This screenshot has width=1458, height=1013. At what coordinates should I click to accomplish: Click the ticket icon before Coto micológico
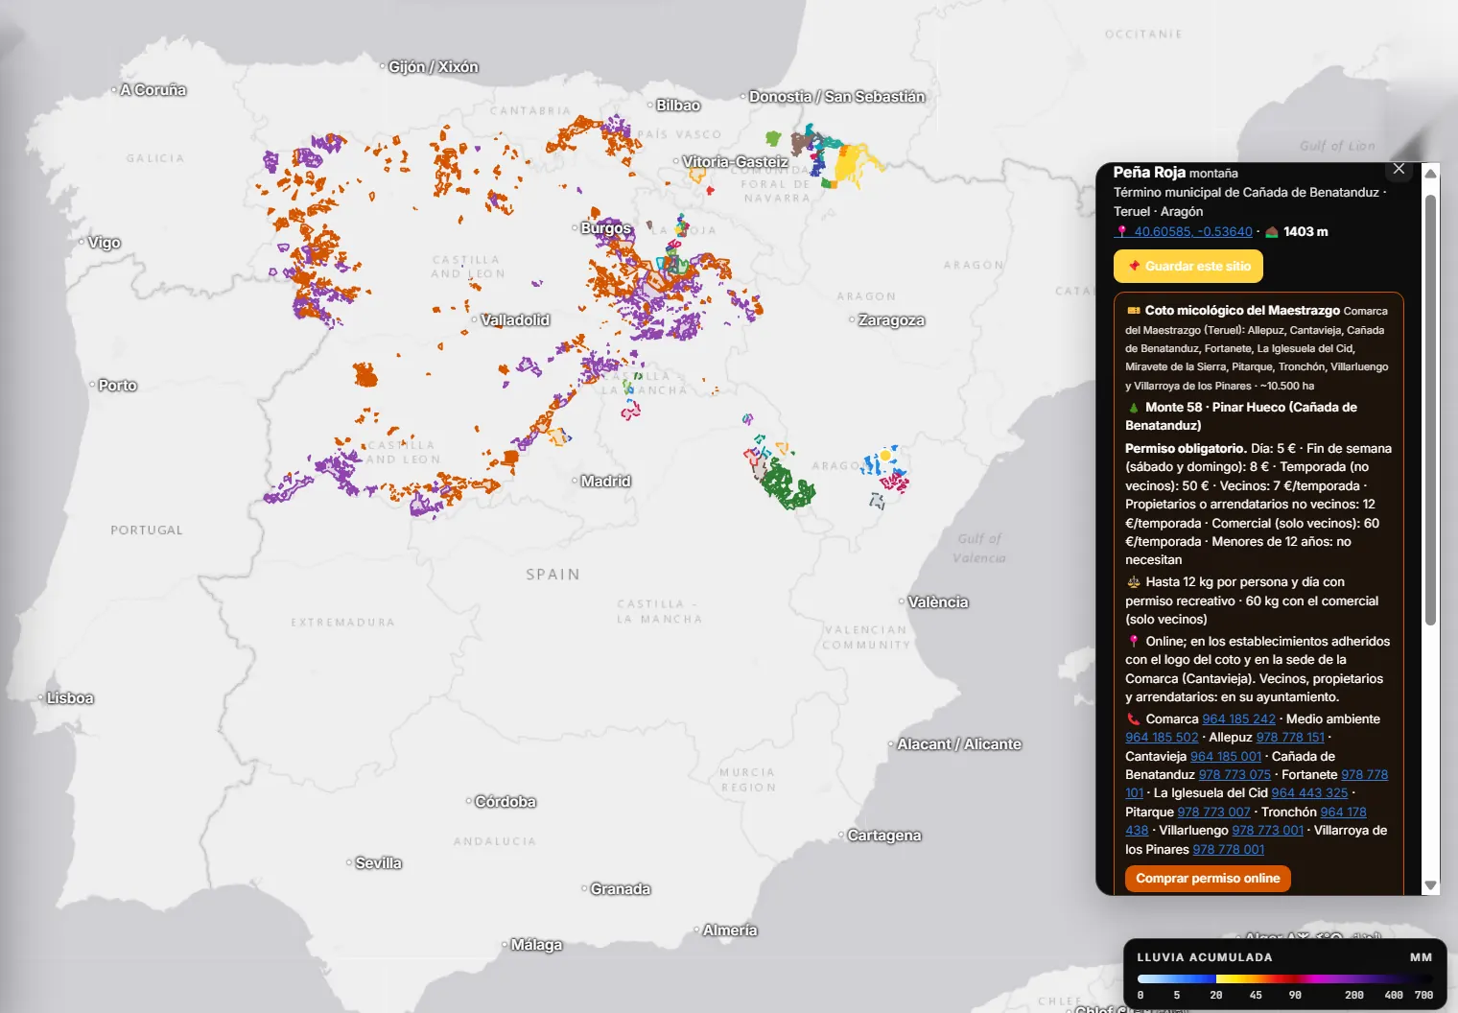[x=1133, y=311]
